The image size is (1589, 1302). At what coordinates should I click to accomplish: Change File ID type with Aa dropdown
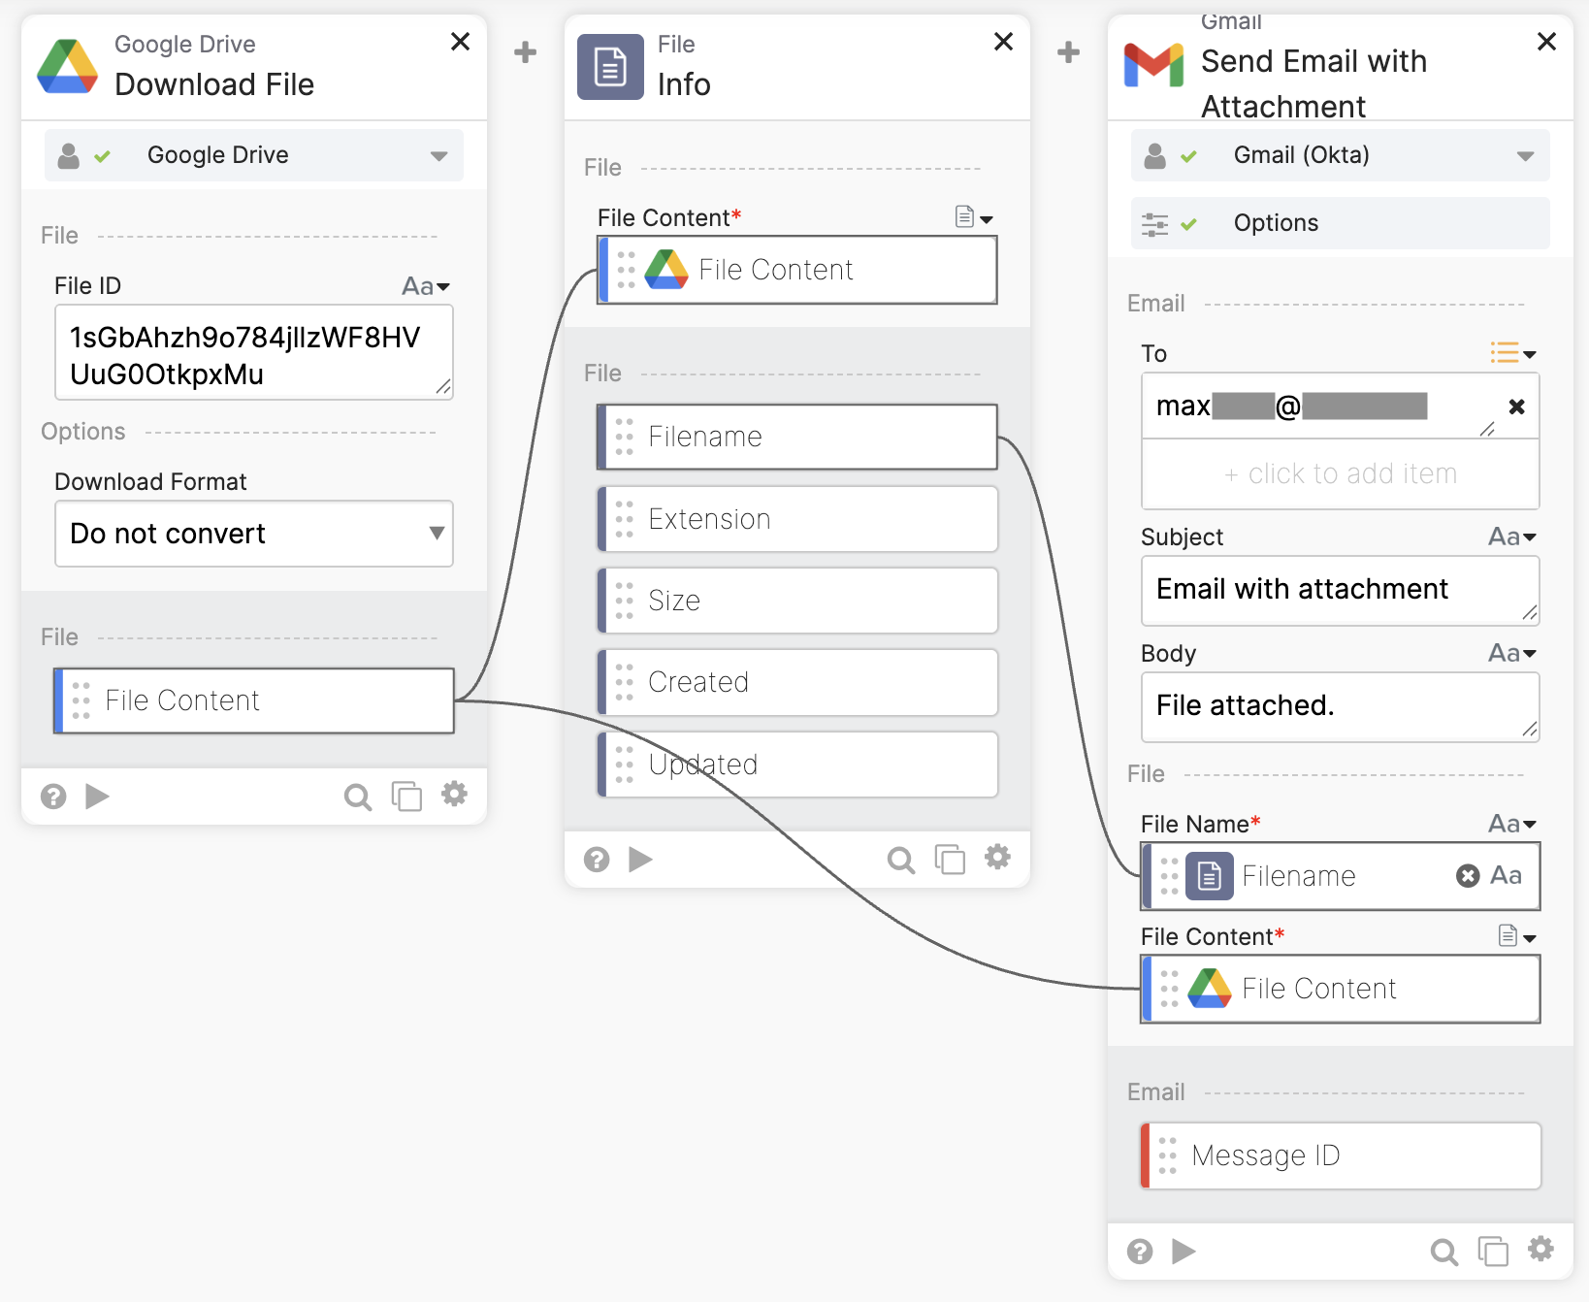pyautogui.click(x=426, y=286)
